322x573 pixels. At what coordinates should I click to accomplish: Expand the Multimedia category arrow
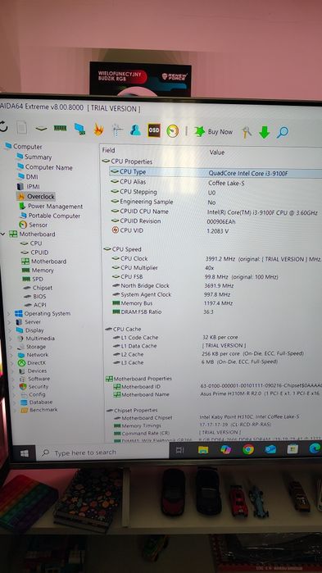coord(10,339)
